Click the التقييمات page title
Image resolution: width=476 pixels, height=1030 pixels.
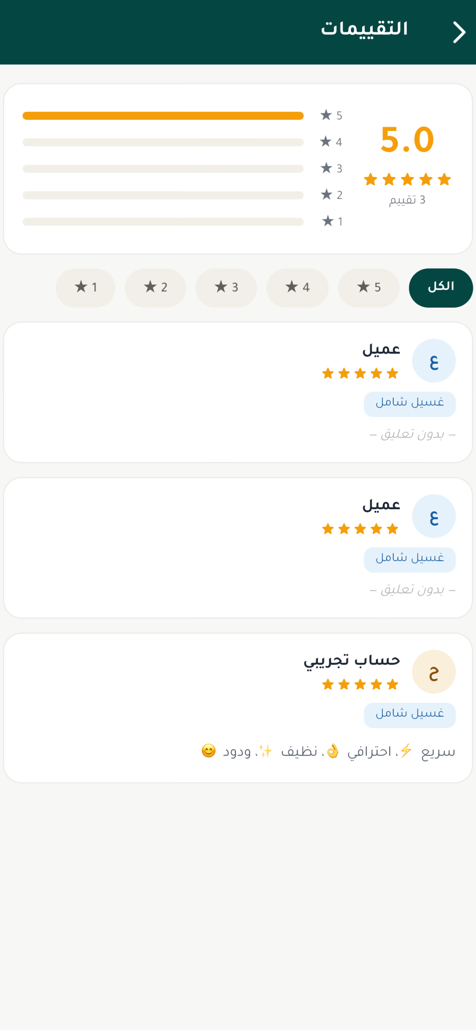[x=364, y=29]
